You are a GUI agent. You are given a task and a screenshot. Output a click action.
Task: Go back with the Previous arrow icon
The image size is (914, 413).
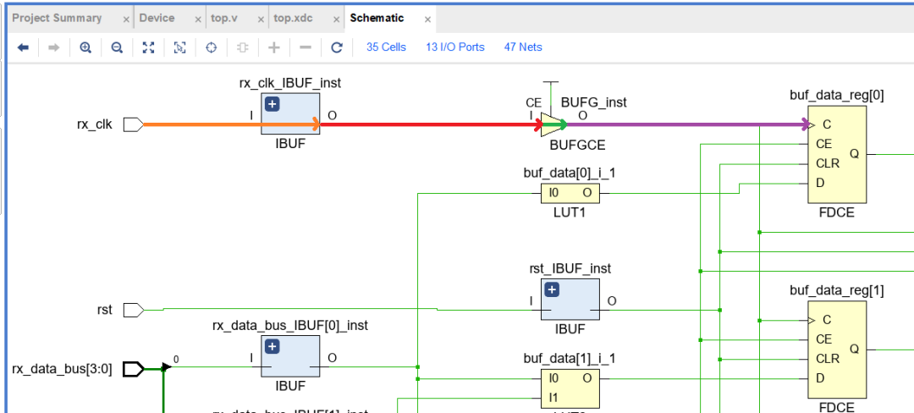[23, 47]
